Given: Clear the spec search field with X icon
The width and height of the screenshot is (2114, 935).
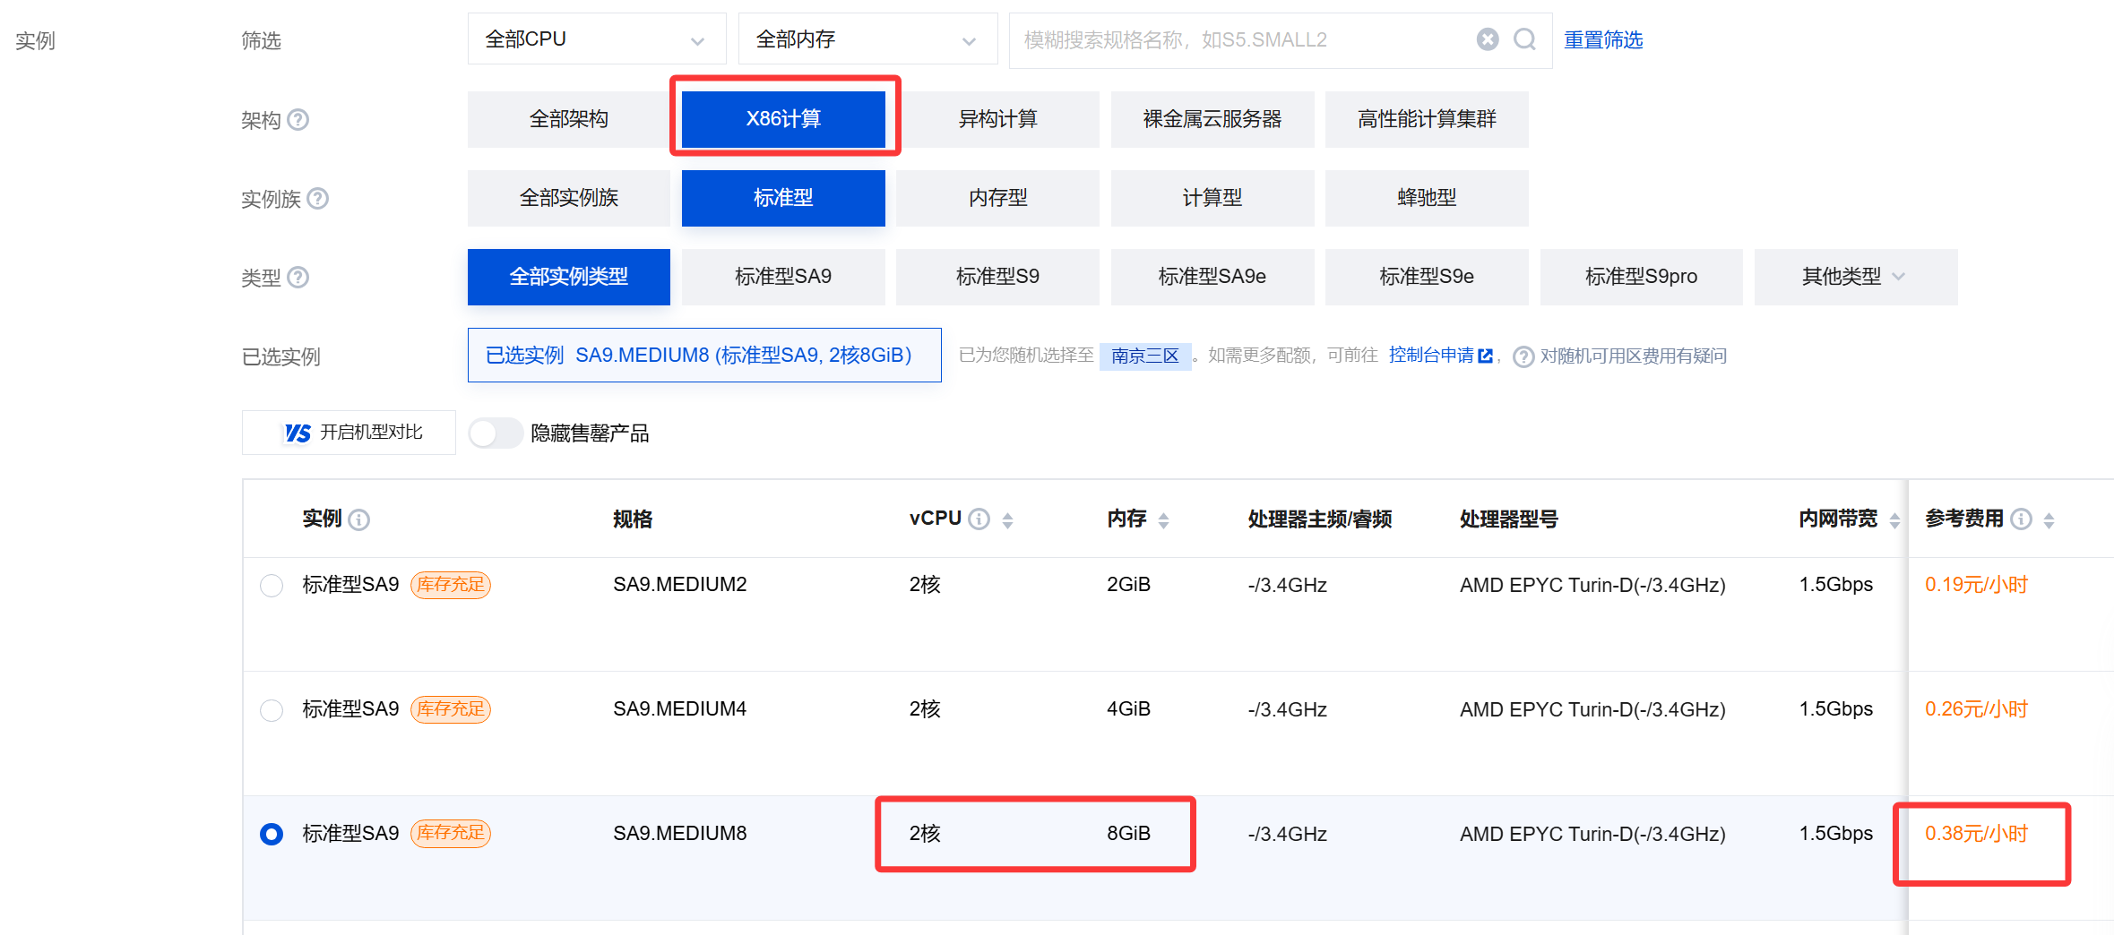Looking at the screenshot, I should [1488, 39].
